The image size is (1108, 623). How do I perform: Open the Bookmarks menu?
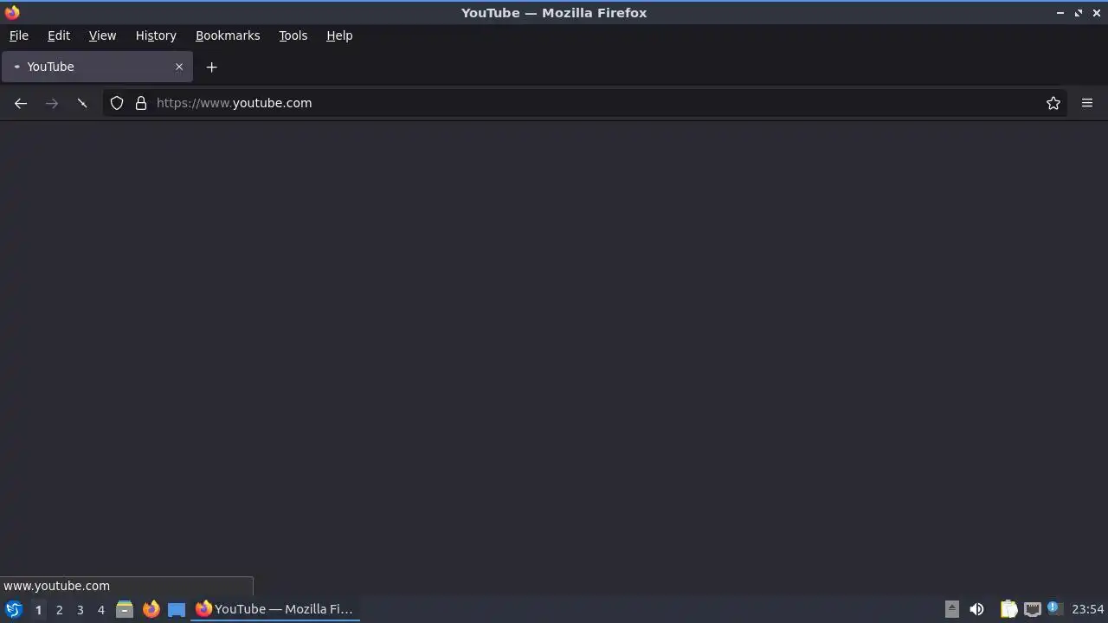pos(228,35)
